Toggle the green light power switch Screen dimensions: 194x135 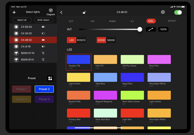click(178, 12)
